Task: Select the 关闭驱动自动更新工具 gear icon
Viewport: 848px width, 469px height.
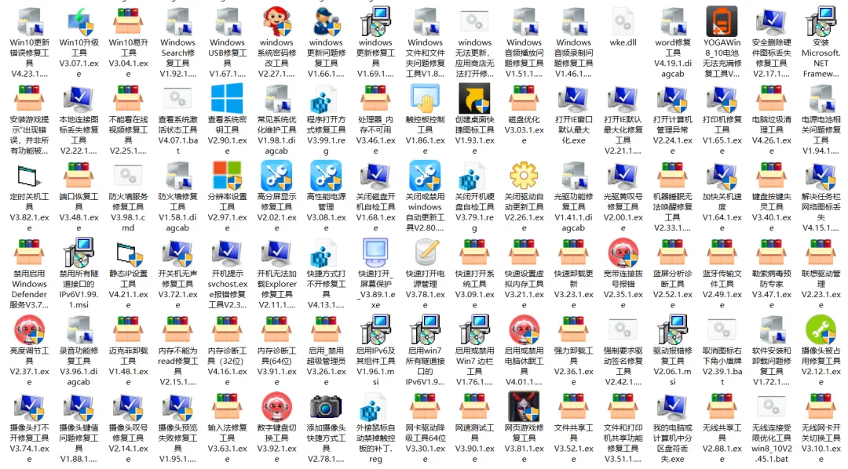Action: pos(524,176)
